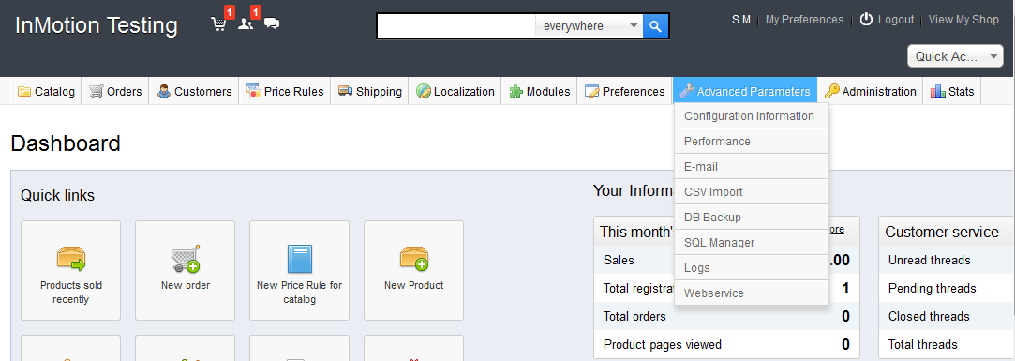Click the Product pages viewed row
Image resolution: width=1015 pixels, height=361 pixels.
(x=726, y=344)
